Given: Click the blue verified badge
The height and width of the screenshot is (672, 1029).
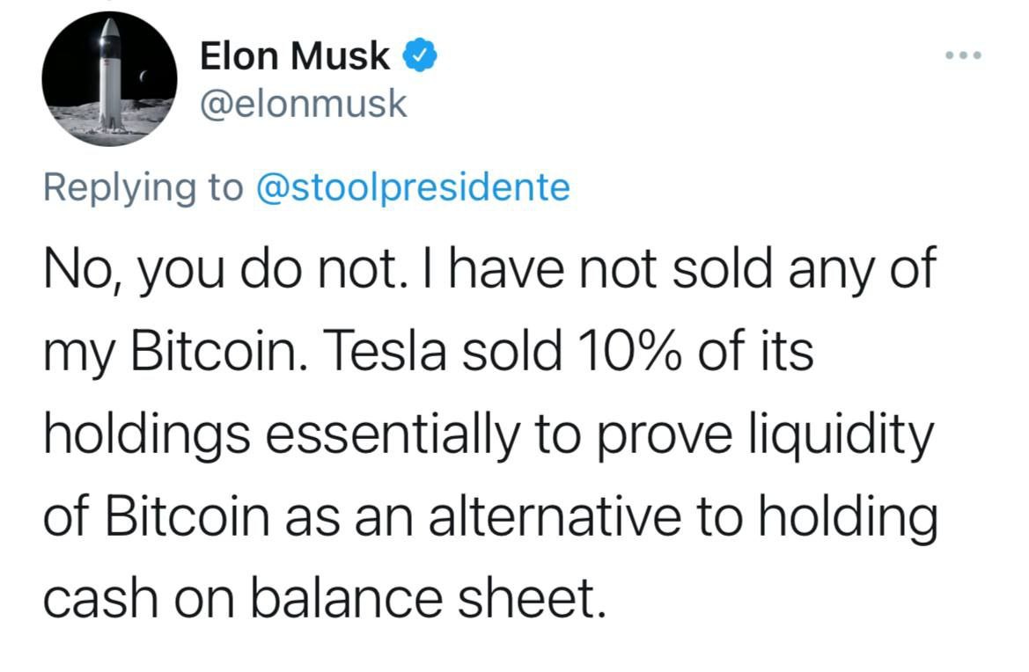Looking at the screenshot, I should click(419, 55).
